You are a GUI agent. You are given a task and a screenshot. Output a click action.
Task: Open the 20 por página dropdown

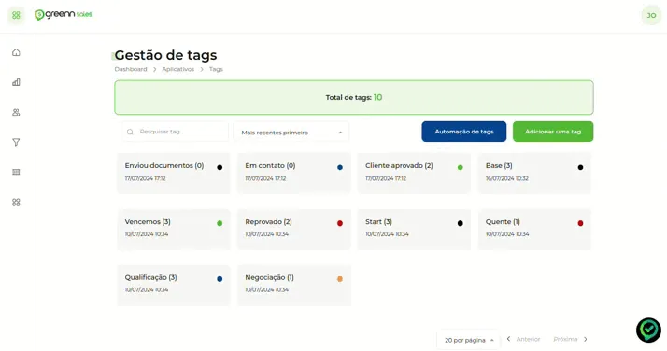468,340
